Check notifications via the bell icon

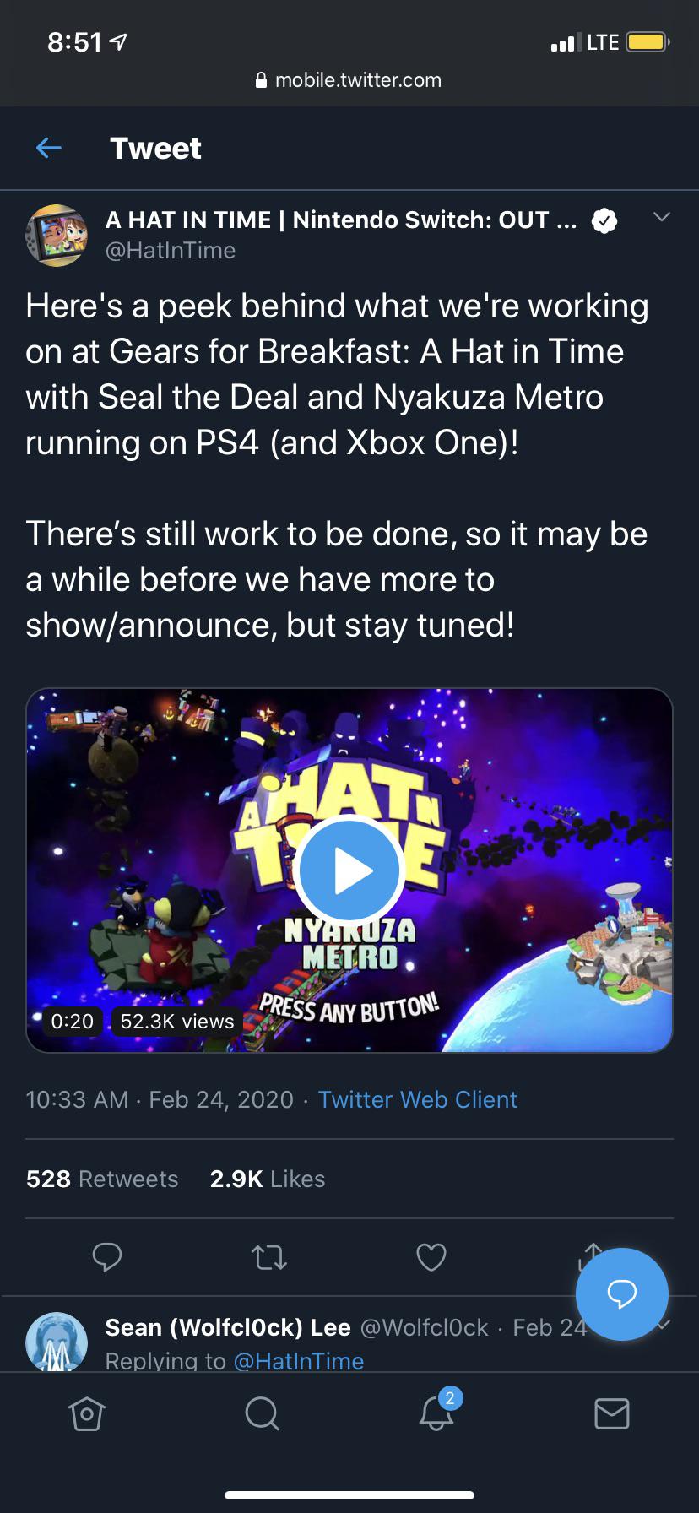436,1415
